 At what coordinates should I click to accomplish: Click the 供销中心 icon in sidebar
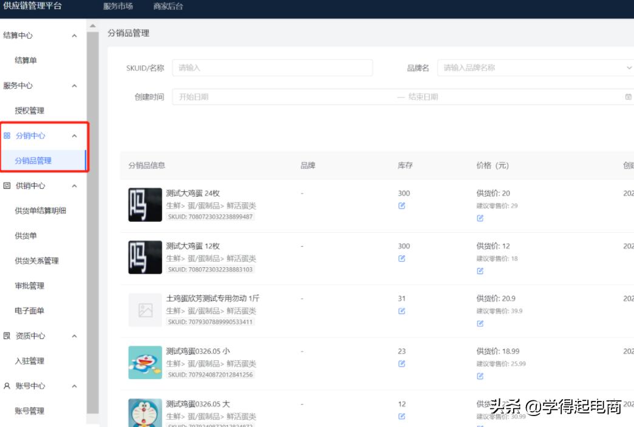coord(8,186)
